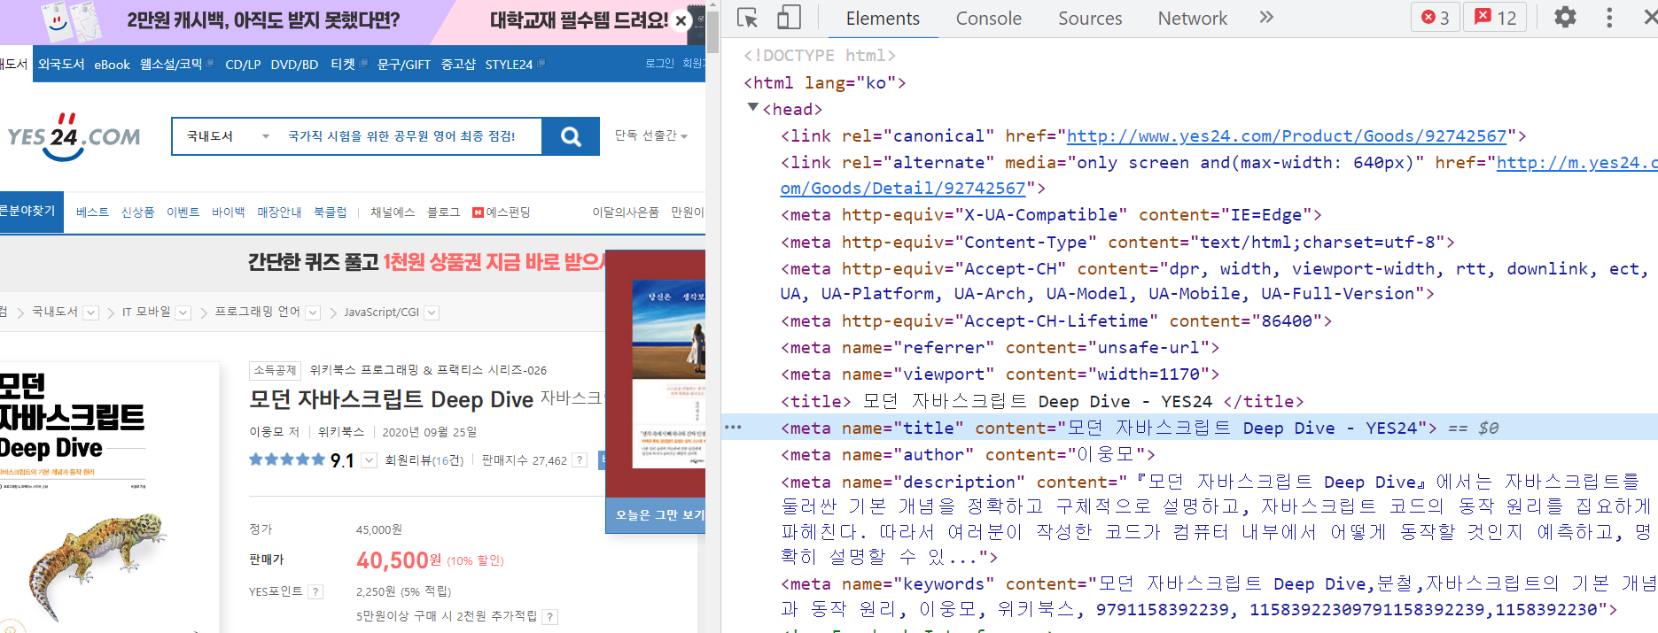
Task: Click the 북클럽 navigation link
Action: coord(331,212)
